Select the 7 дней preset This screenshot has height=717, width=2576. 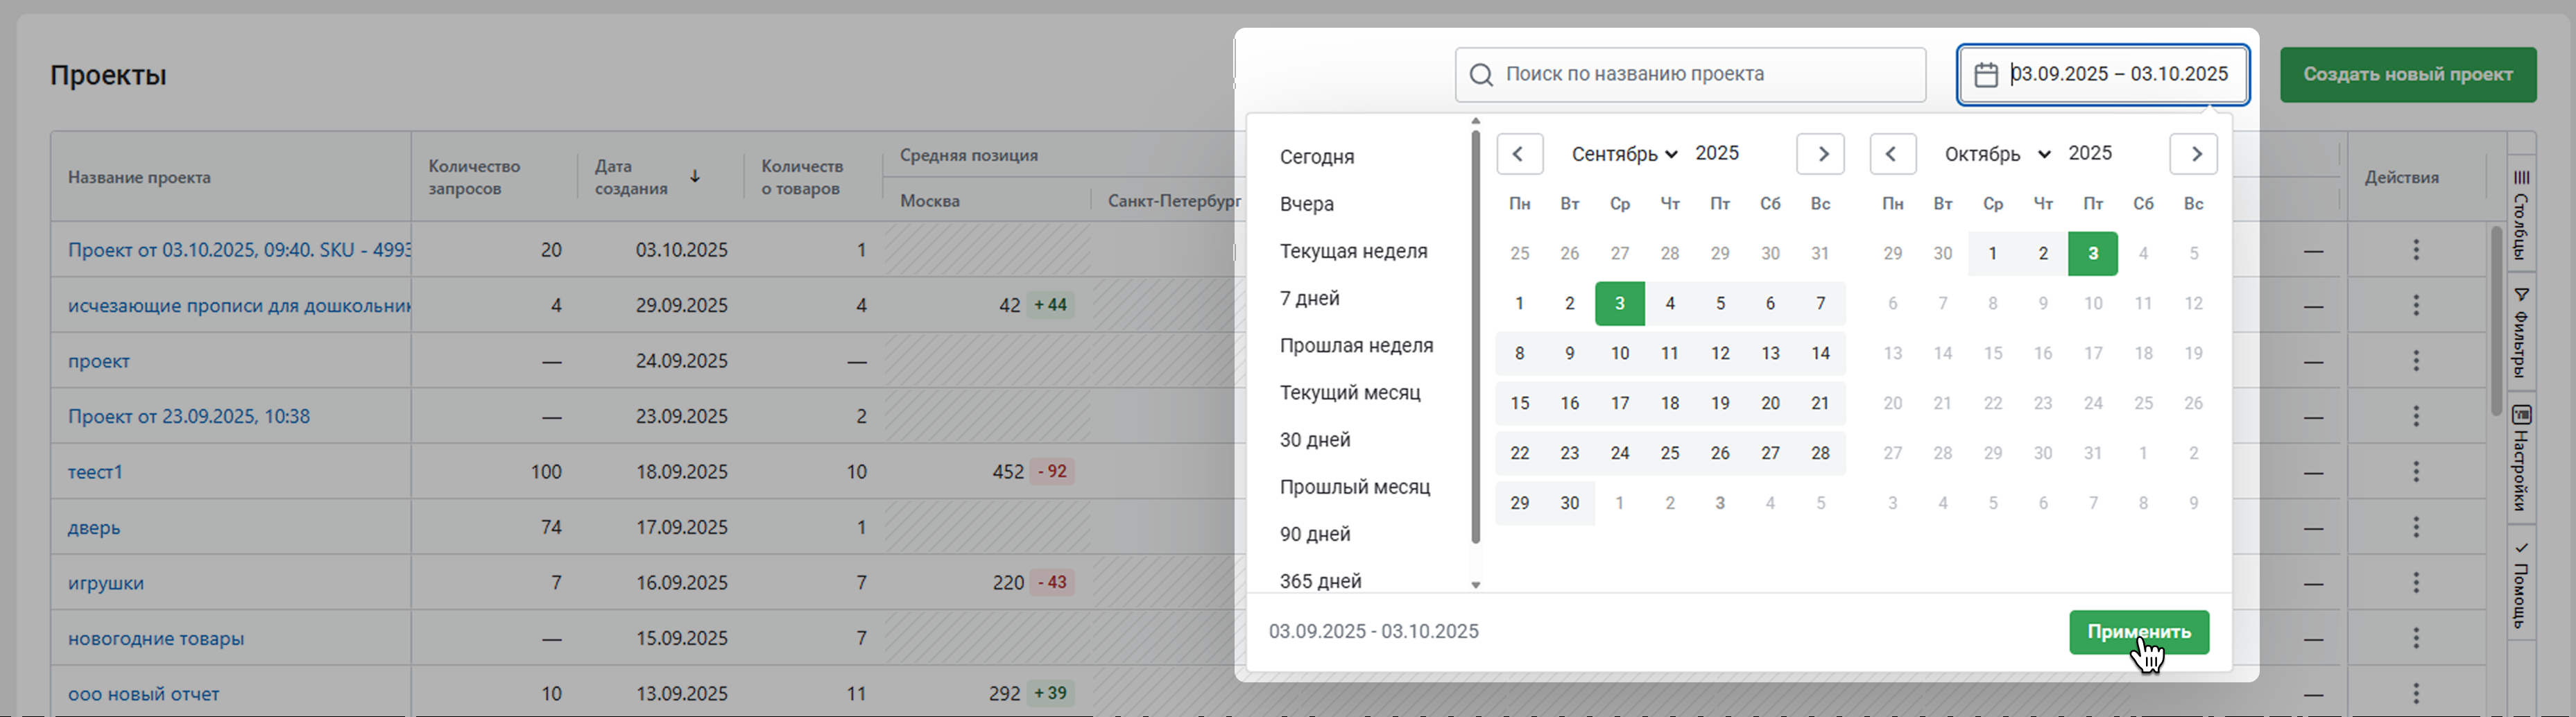(x=1309, y=298)
